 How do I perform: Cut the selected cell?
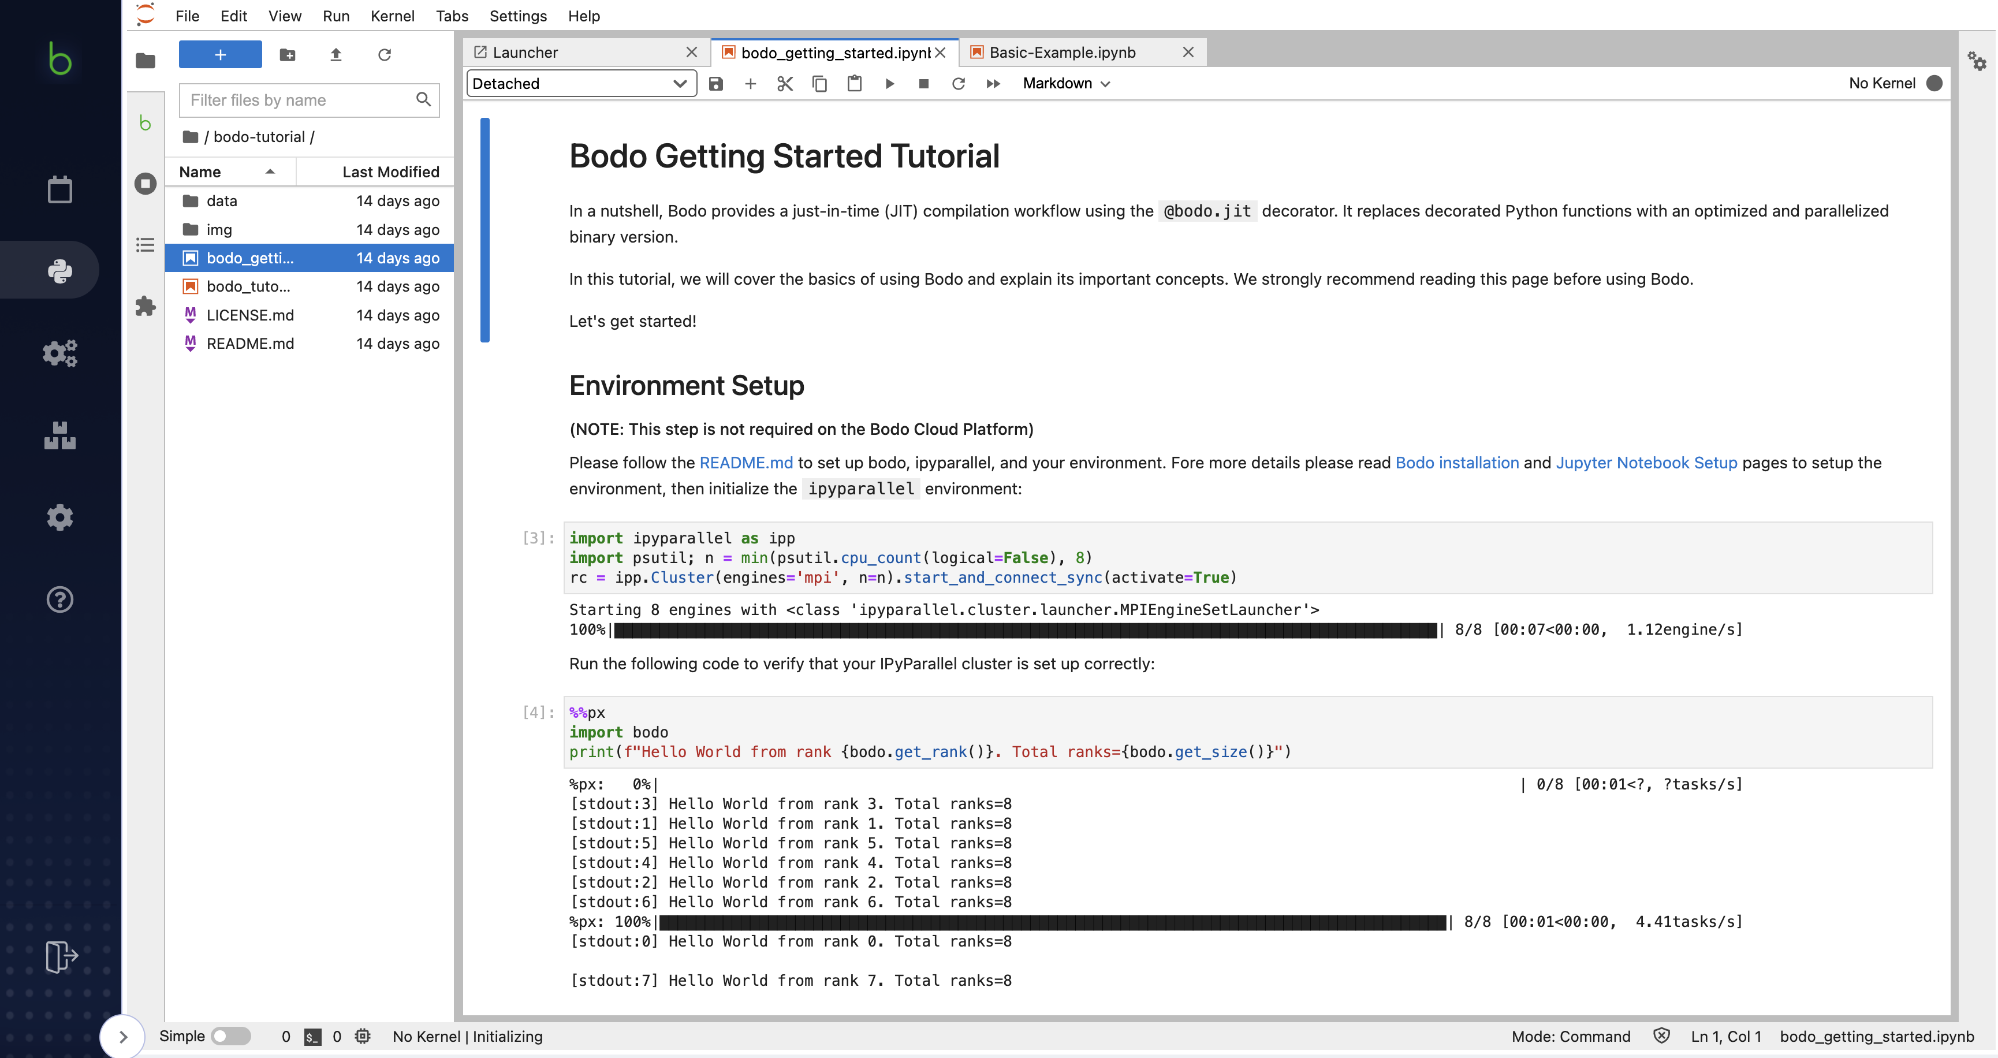click(785, 83)
